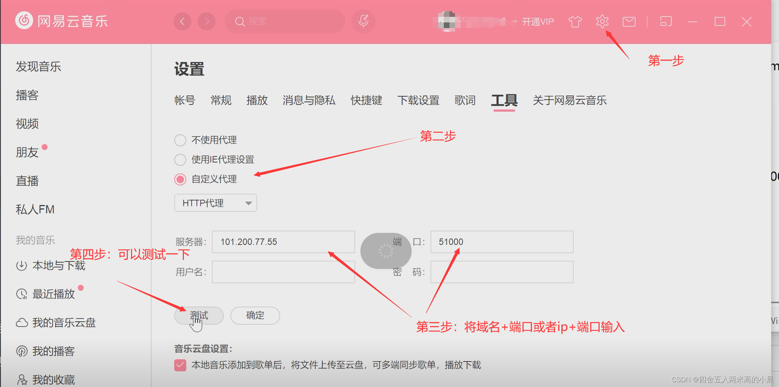Click the microphone listen-to-identify icon

pyautogui.click(x=363, y=21)
